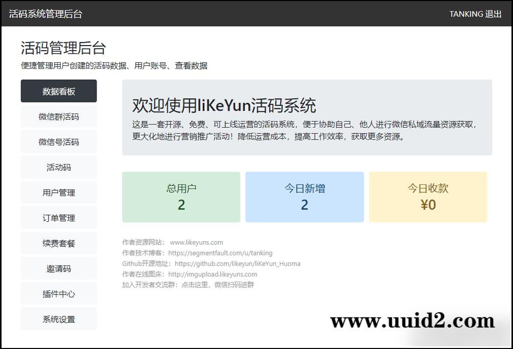
Task: Open the Github liKeYun_Huoma repository link
Action: click(237, 264)
